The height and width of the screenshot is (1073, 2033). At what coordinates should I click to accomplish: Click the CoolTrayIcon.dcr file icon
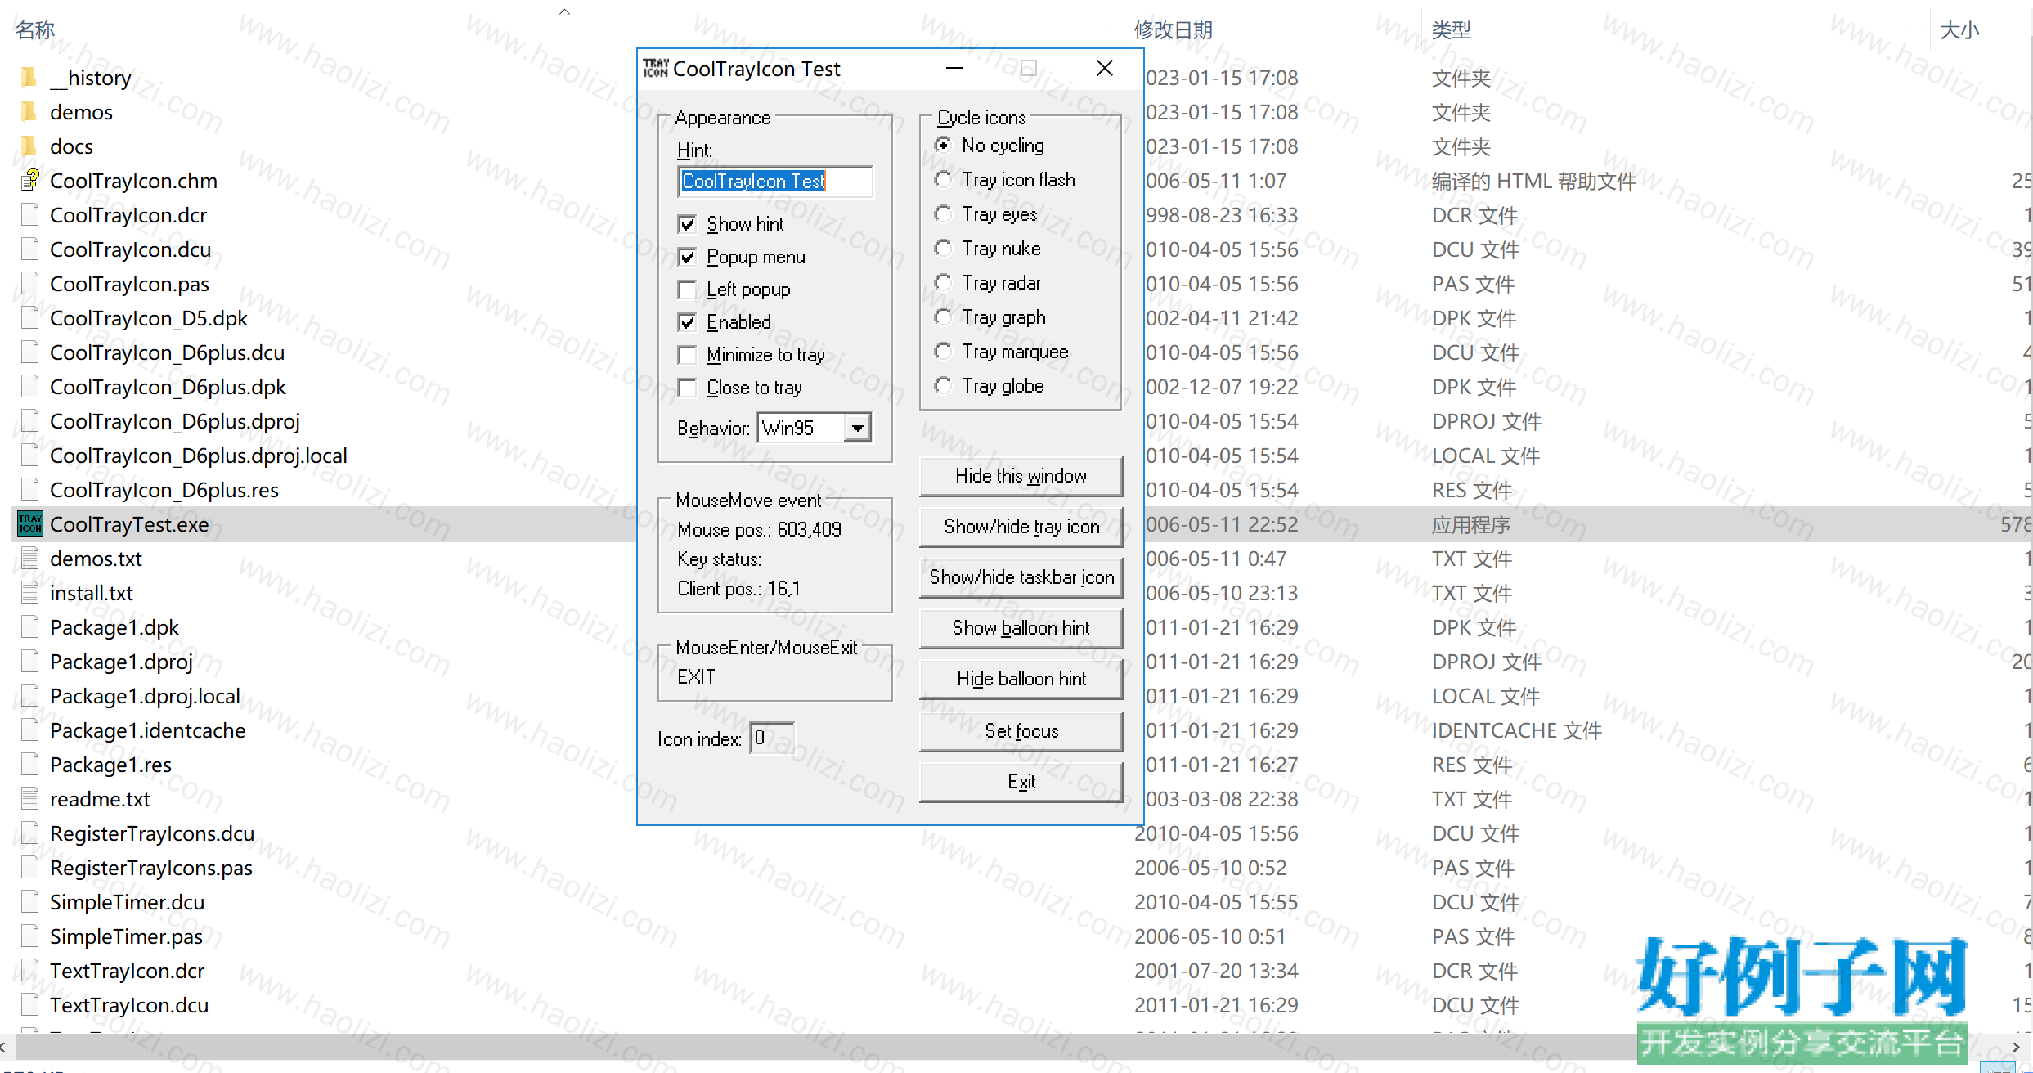(x=30, y=215)
